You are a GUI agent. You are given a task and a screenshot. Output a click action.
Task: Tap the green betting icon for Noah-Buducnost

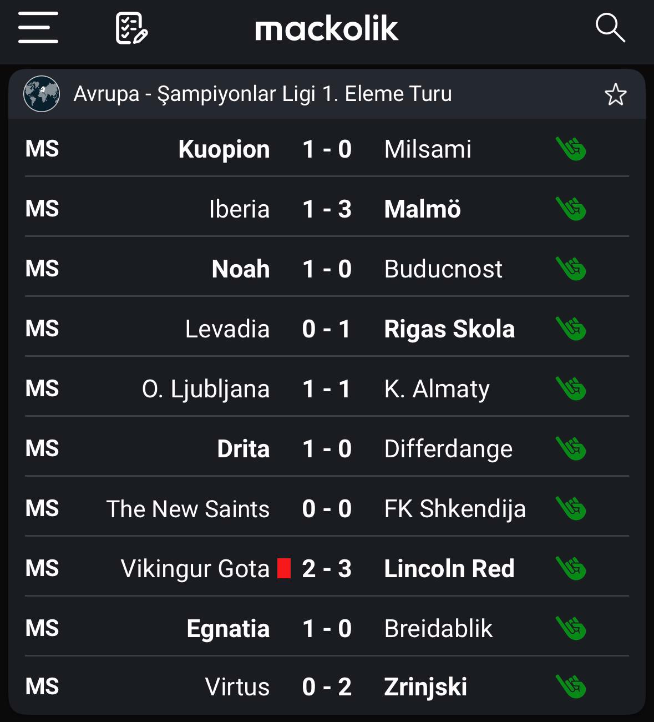point(571,269)
